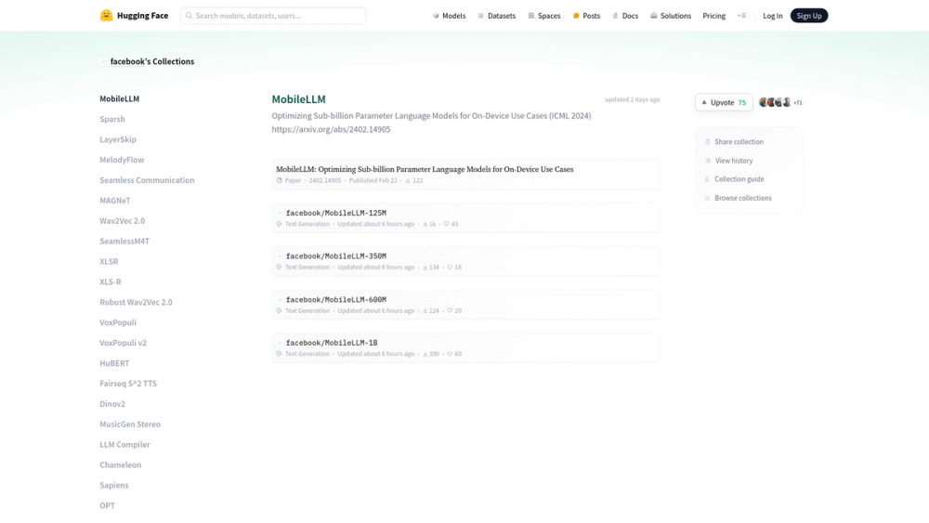Open the Models page
This screenshot has height=523, width=929.
click(449, 16)
